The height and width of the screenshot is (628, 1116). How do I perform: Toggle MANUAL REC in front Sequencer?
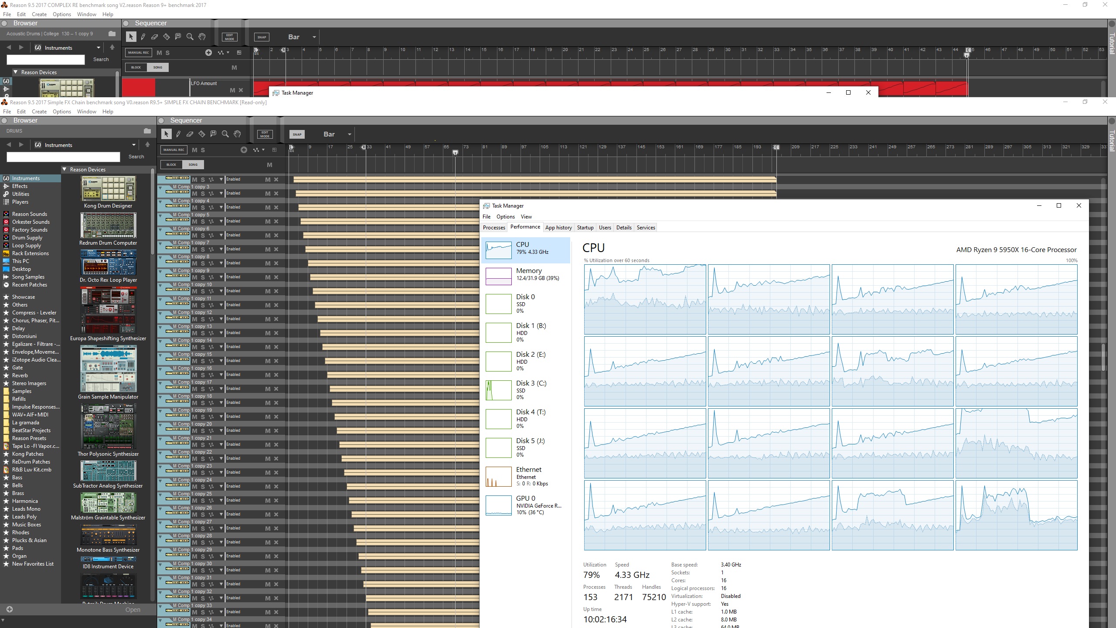(174, 150)
